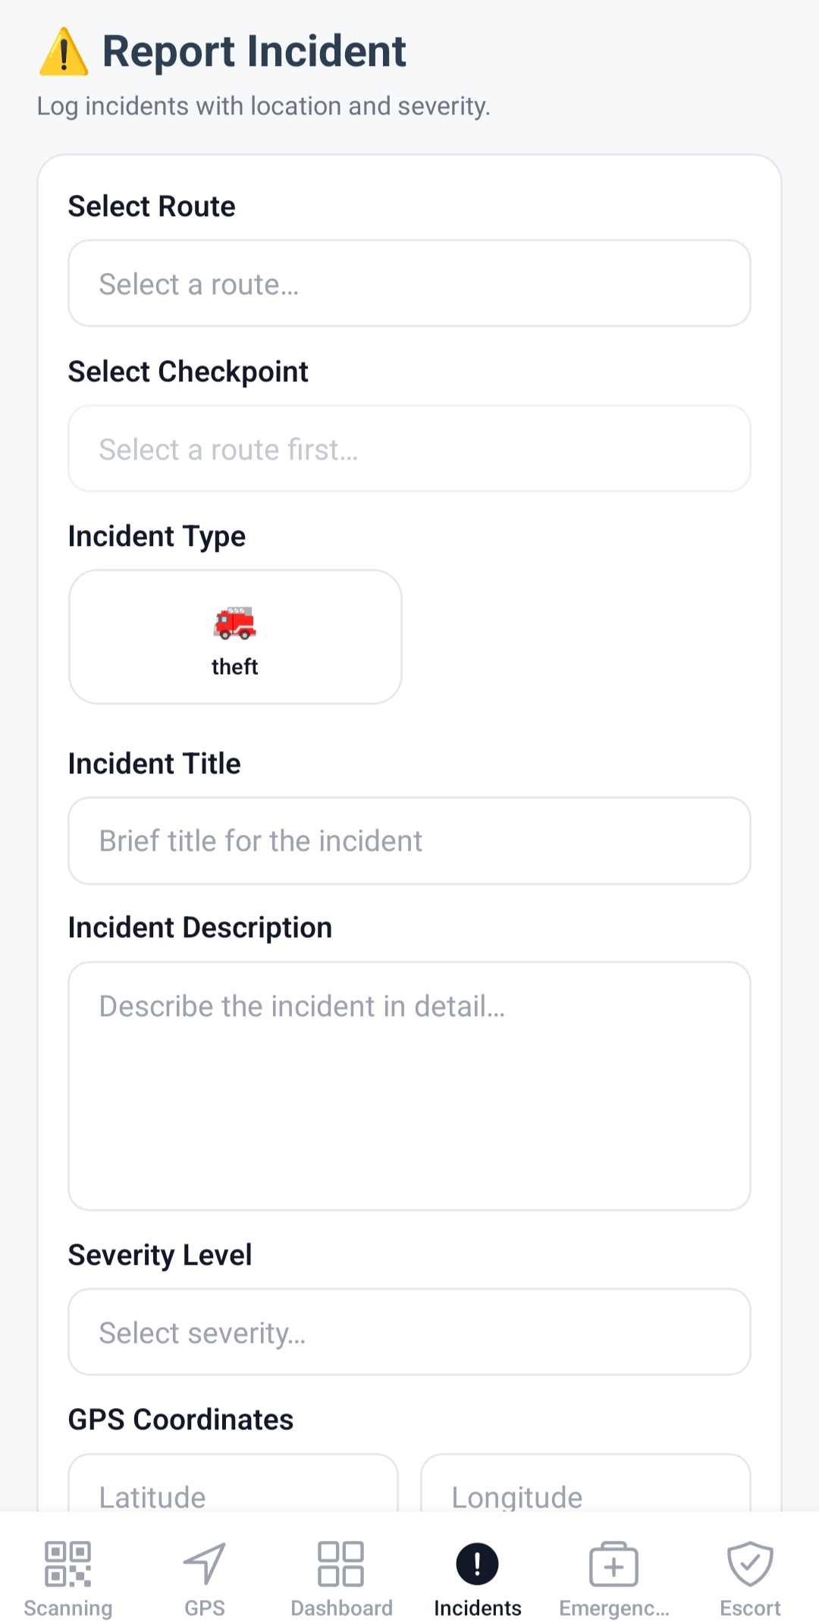Go to Dashboard grid icon
This screenshot has width=819, height=1622.
coord(340,1564)
